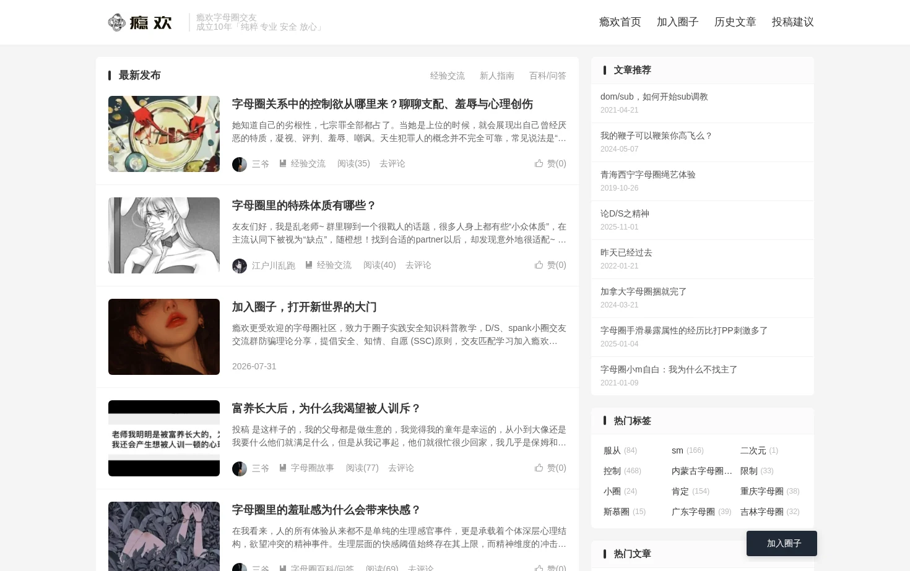Select the 斯慕圈 tag
The image size is (910, 571).
617,512
